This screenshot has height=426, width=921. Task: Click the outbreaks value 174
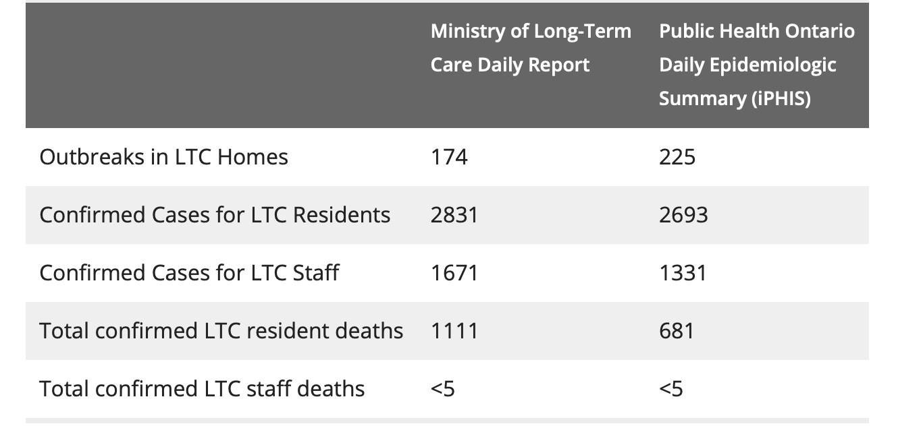(449, 157)
